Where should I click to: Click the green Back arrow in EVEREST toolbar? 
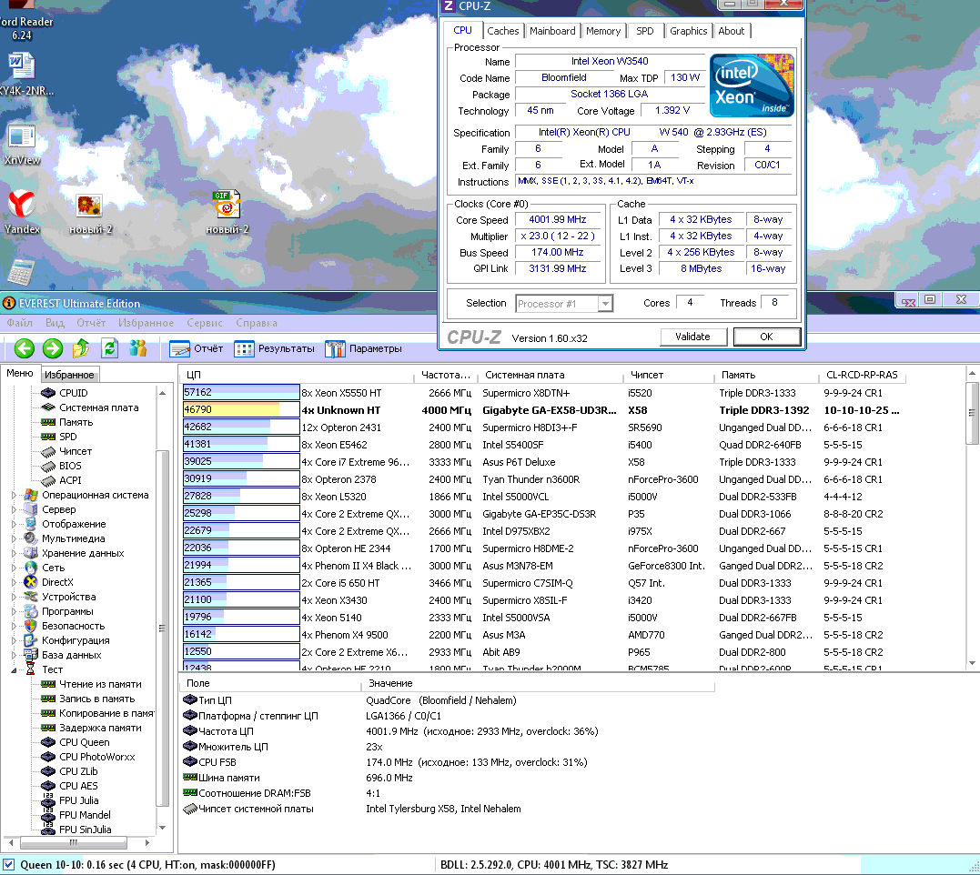[24, 348]
